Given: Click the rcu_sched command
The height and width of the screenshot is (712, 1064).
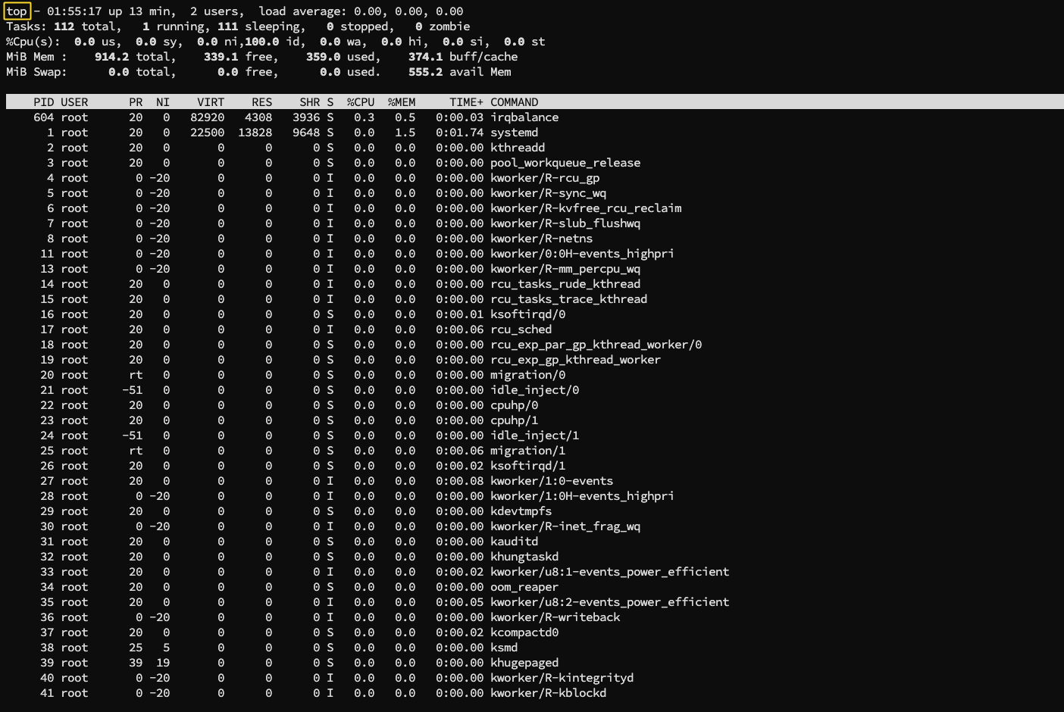Looking at the screenshot, I should pos(521,329).
